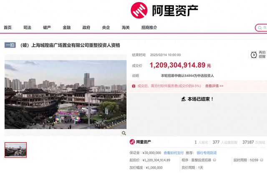Click help icon next to 延时周期 5分钟
This screenshot has width=267, height=173.
click(262, 160)
